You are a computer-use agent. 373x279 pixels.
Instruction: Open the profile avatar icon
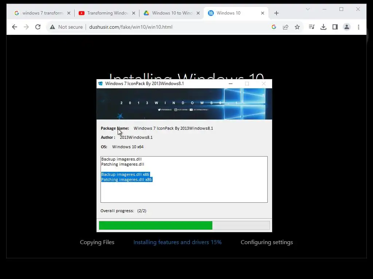pyautogui.click(x=347, y=27)
